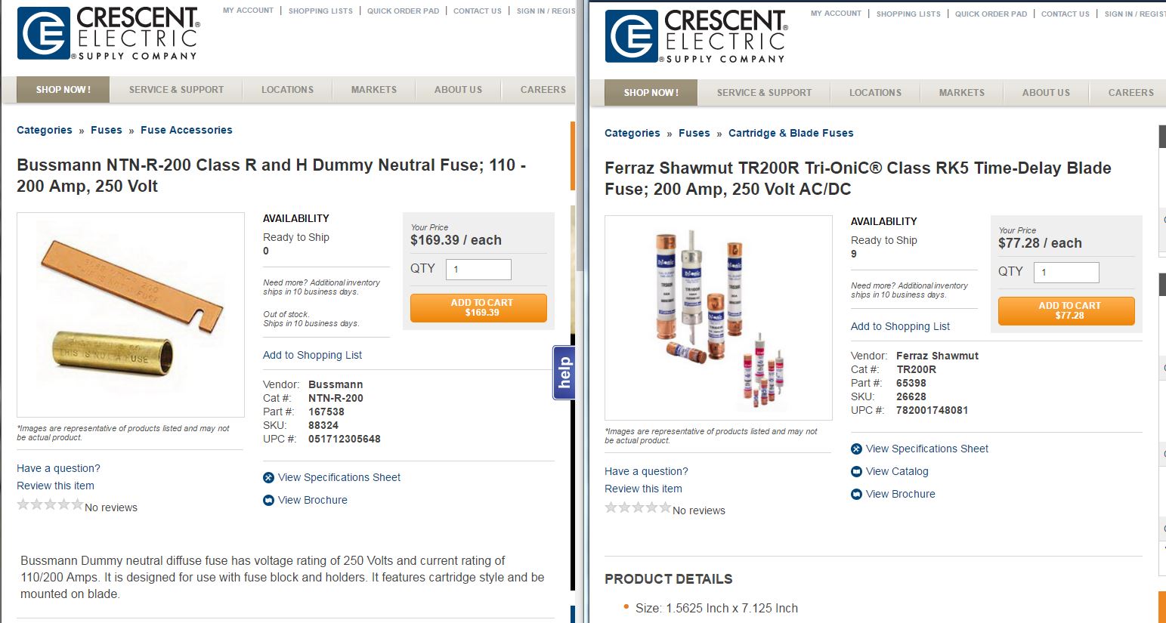Click the Crescent Electric logo in right window
This screenshot has height=623, width=1166.
(x=695, y=36)
